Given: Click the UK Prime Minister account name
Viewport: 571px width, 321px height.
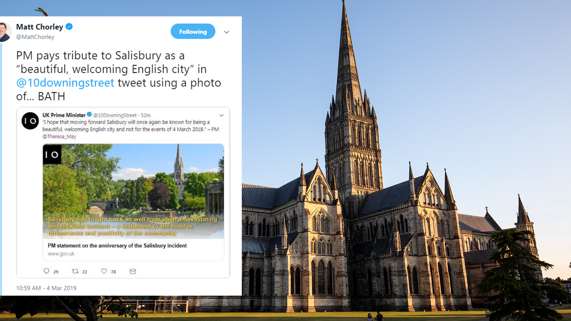Looking at the screenshot, I should pyautogui.click(x=64, y=115).
